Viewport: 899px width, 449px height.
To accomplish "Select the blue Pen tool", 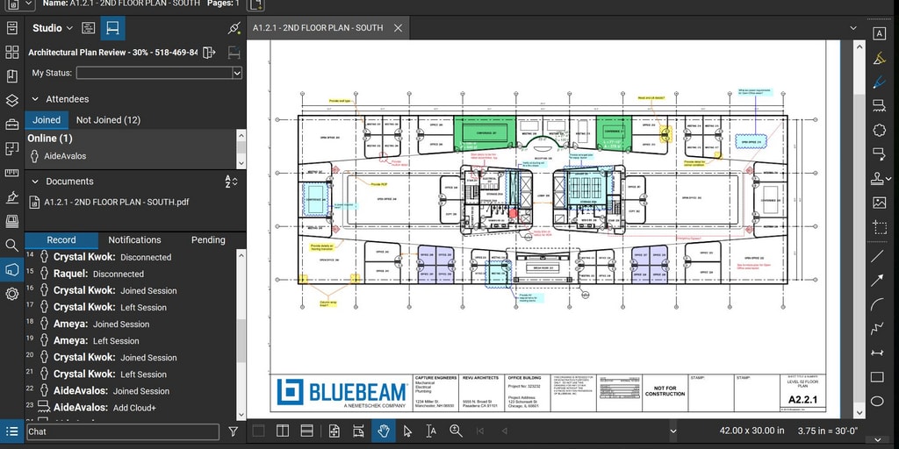I will (x=879, y=82).
